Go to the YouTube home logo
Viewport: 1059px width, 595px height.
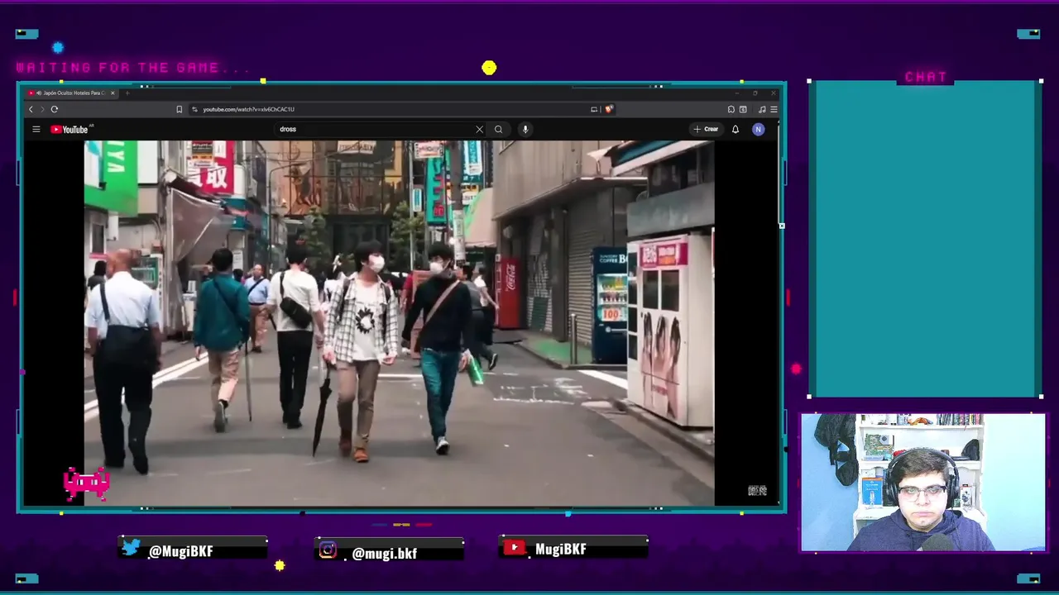pyautogui.click(x=71, y=129)
